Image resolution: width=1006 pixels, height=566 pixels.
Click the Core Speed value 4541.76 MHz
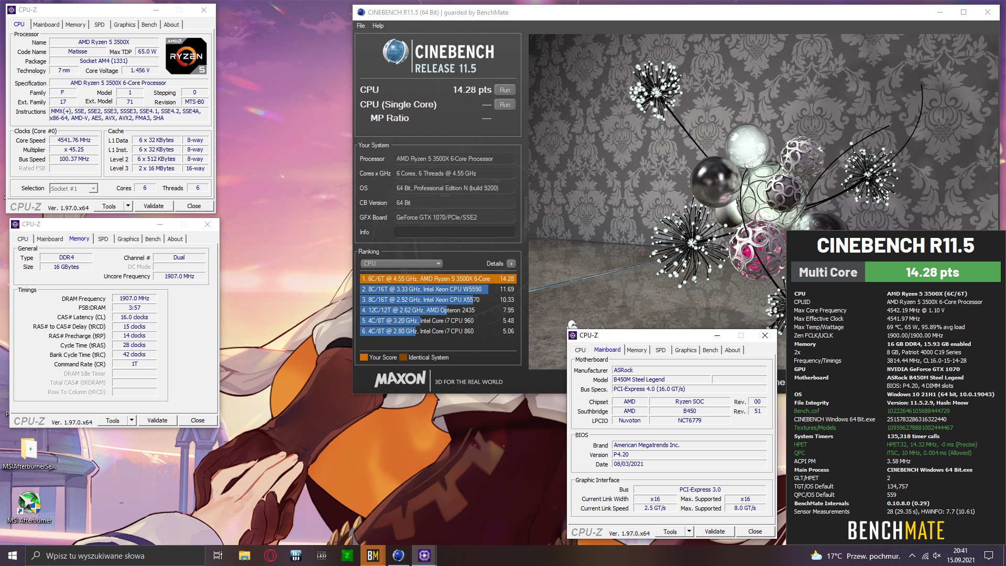click(74, 140)
